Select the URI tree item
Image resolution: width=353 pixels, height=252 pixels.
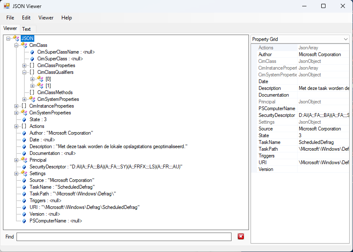point(84,207)
